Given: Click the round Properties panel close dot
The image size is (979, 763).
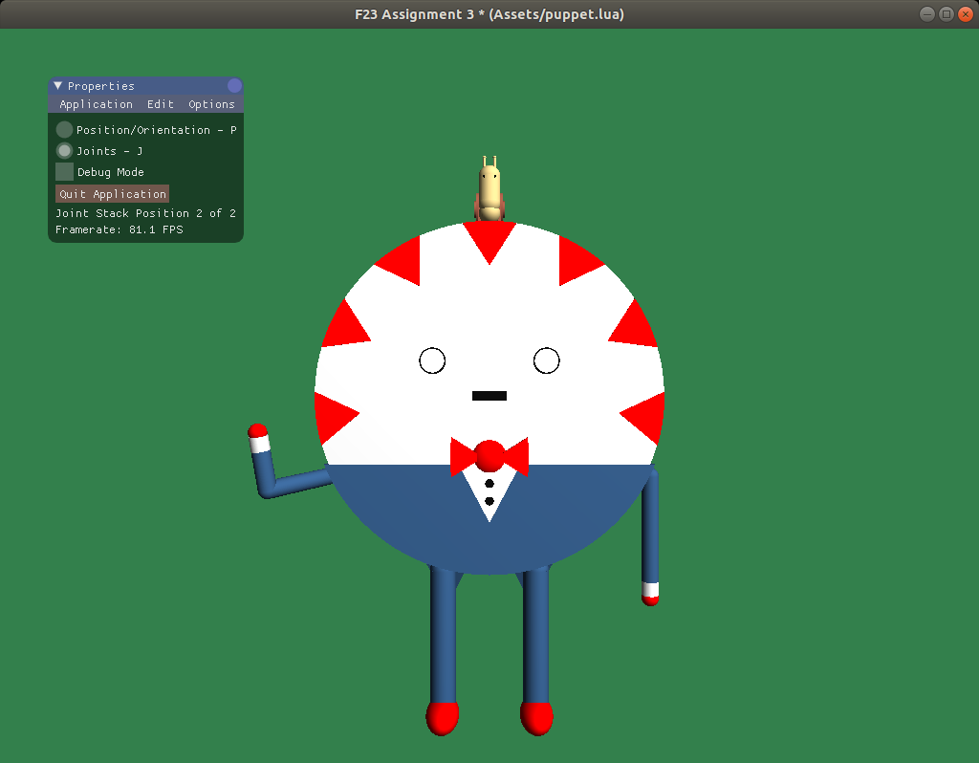Looking at the screenshot, I should coord(235,85).
